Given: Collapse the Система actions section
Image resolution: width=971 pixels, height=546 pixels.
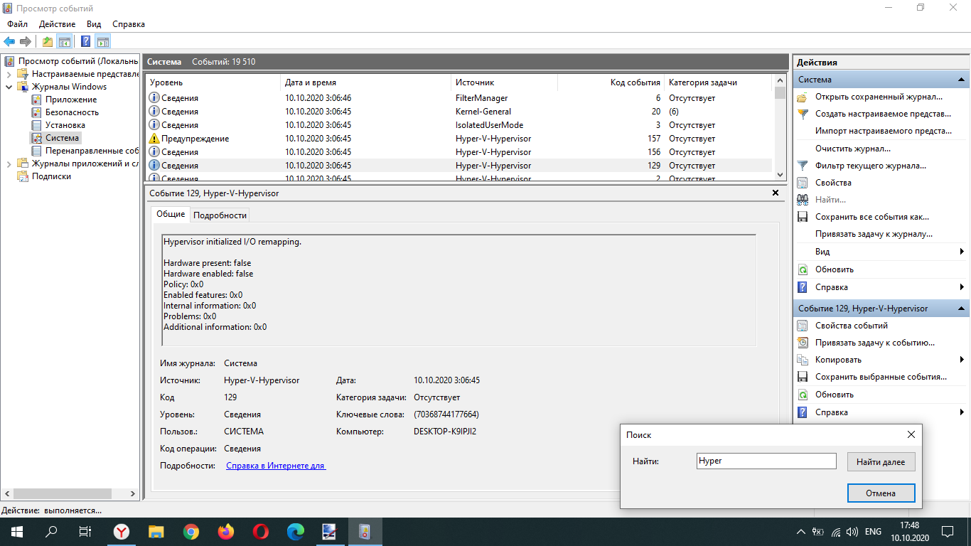Looking at the screenshot, I should click(x=962, y=80).
